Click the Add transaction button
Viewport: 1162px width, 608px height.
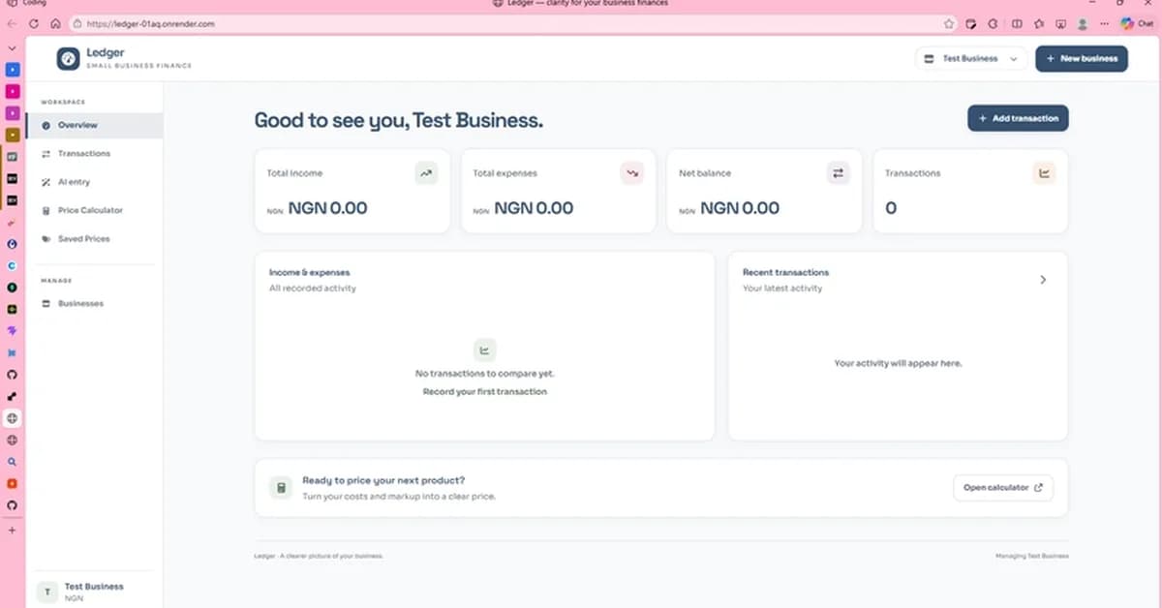[x=1018, y=118]
